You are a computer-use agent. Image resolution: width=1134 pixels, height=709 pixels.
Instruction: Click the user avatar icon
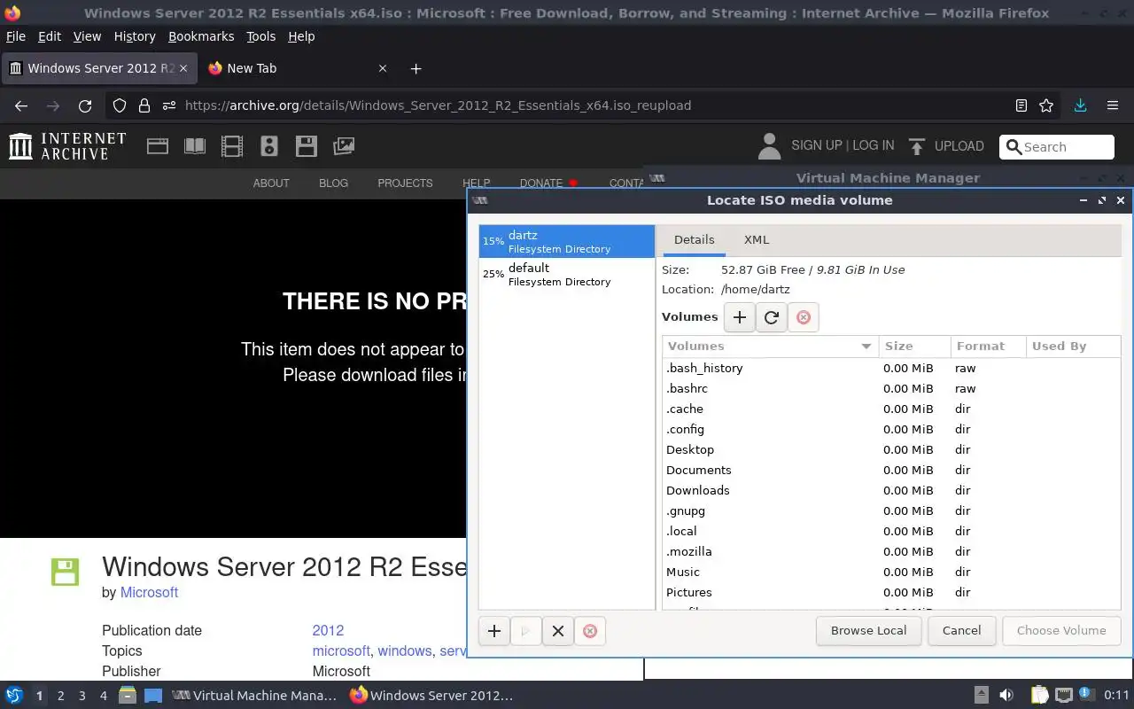pos(769,146)
